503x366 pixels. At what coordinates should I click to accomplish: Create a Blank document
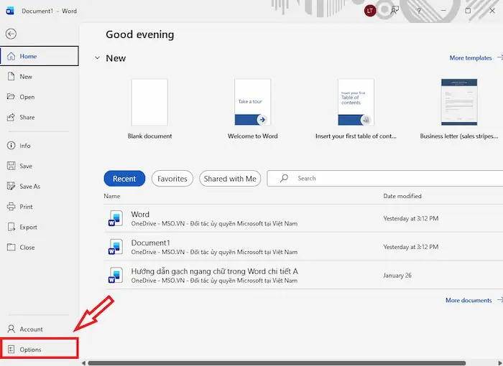[x=149, y=103]
